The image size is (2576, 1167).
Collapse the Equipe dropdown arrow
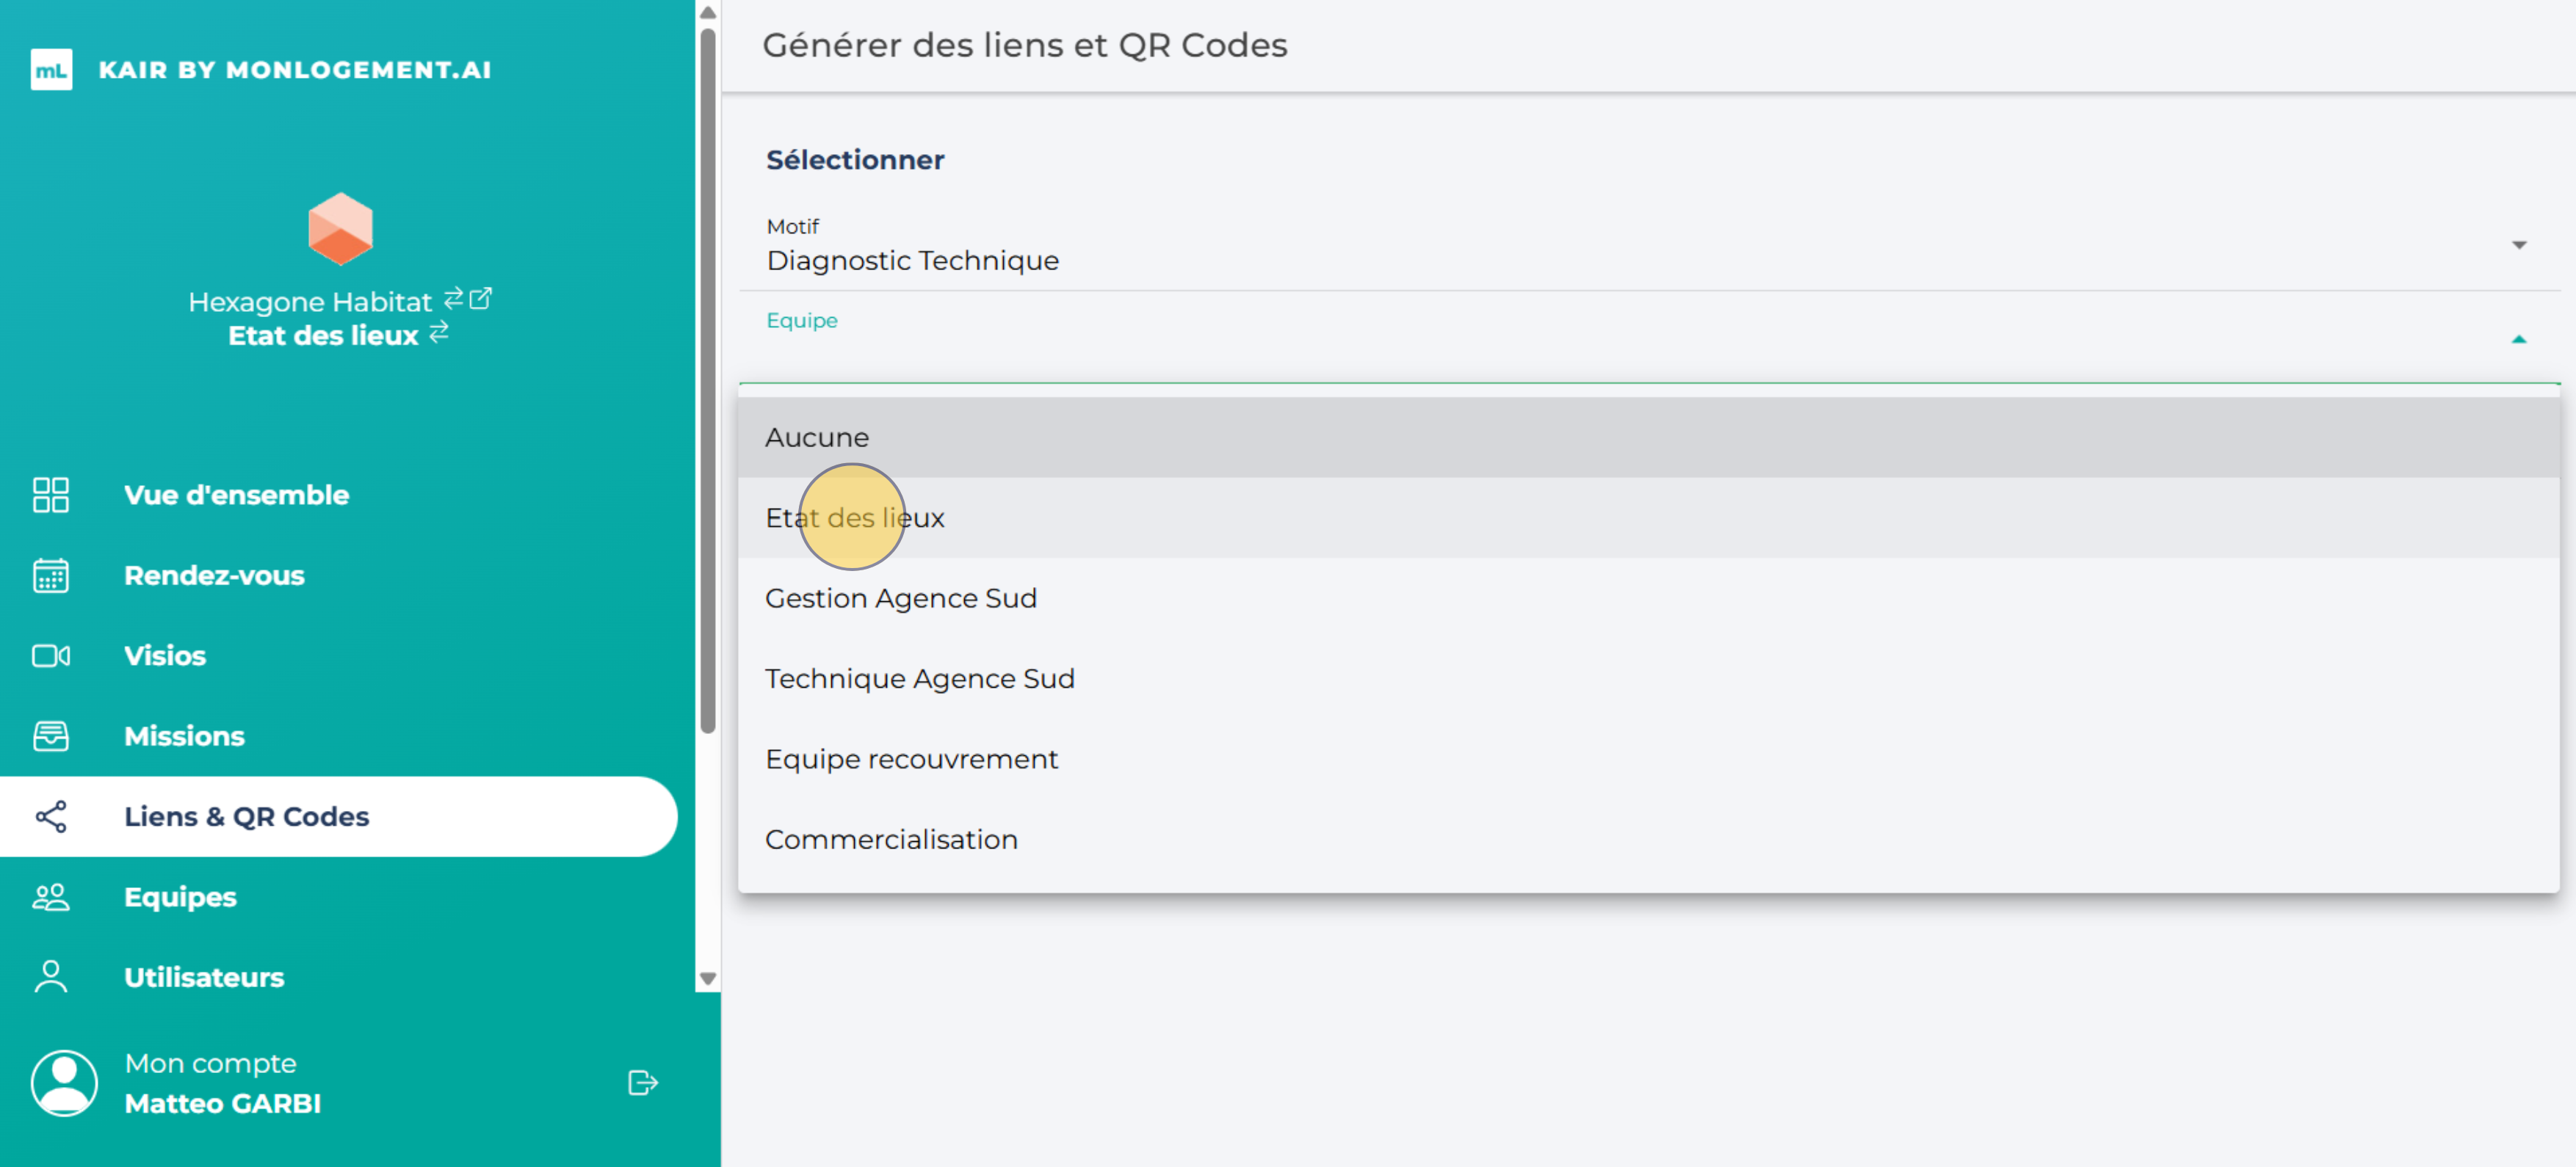pos(2518,340)
